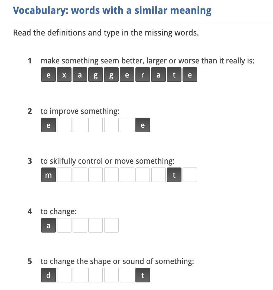The height and width of the screenshot is (290, 273).
Task: Click the prefilled 'd' tile in question 5
Action: pos(48,275)
